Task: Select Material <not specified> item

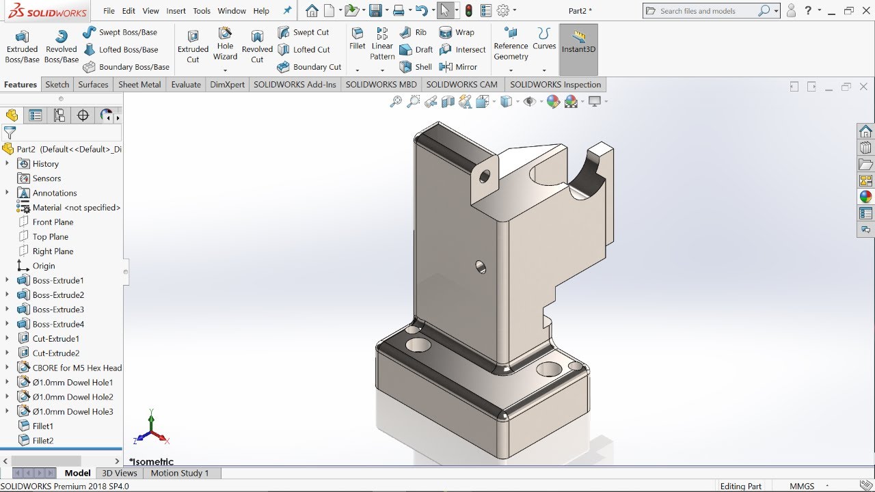Action: click(69, 208)
